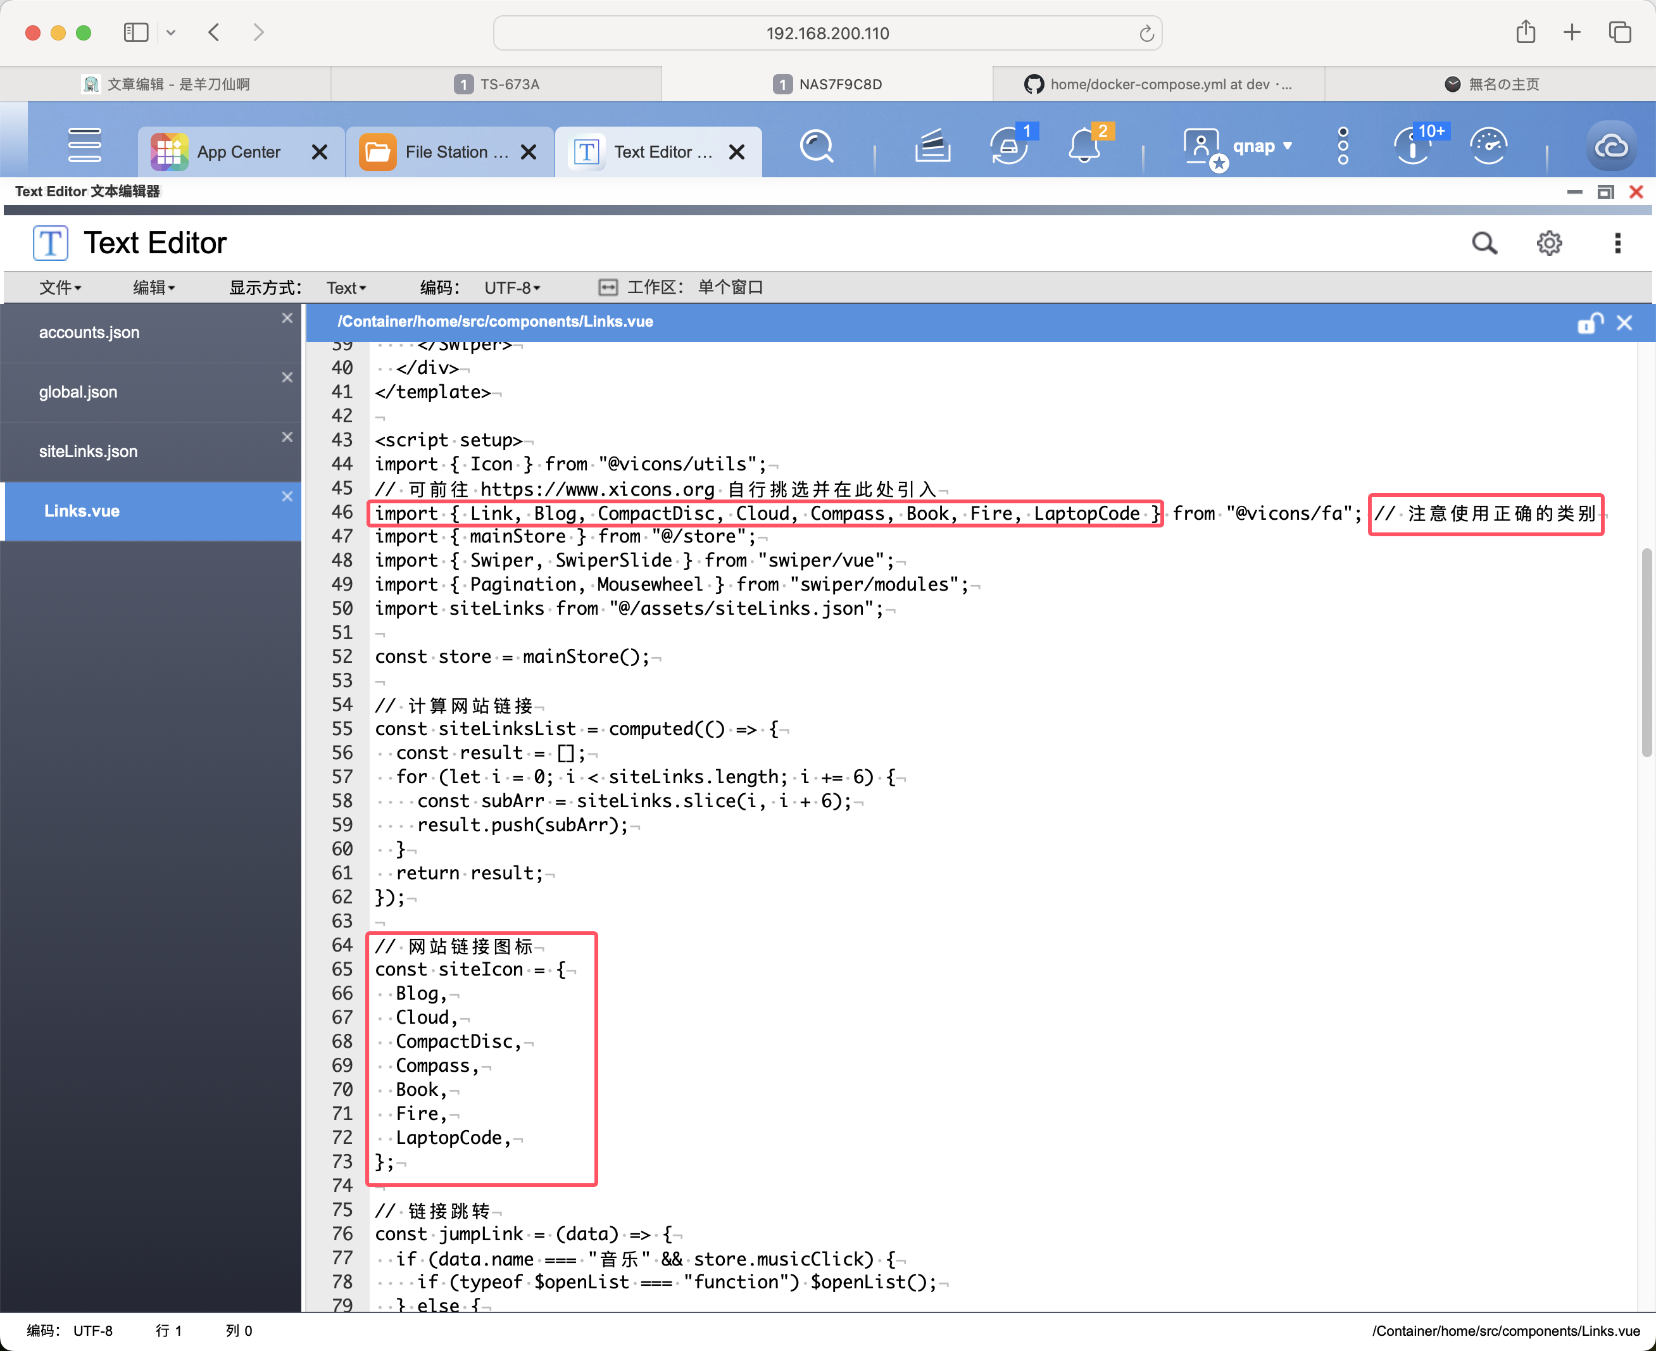
Task: Minimize the Text Editor inner window
Action: click(1574, 191)
